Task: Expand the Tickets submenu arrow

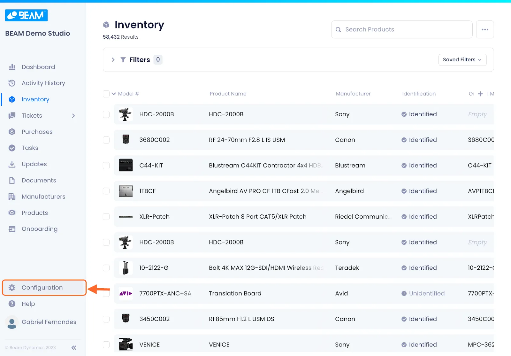Action: pos(73,116)
